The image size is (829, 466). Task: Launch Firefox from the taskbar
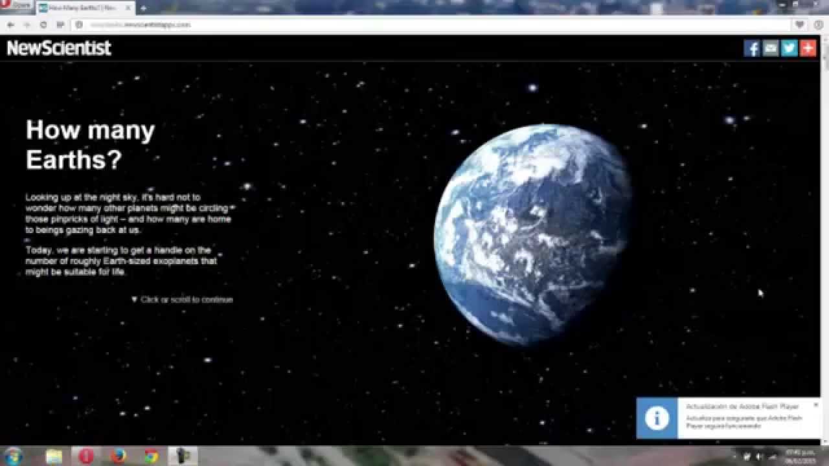[x=118, y=456]
